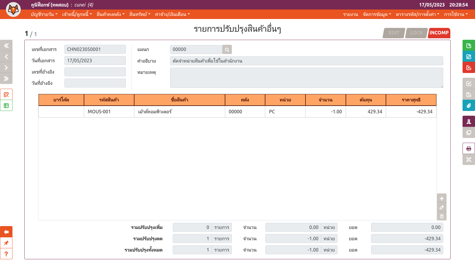Screen dimensions: 475x267
Task: Expand the สินค้าคงคลัง dropdown menu
Action: 110,14
